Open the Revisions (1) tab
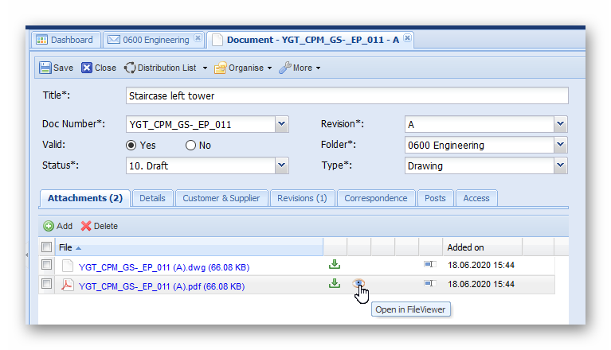 click(302, 198)
